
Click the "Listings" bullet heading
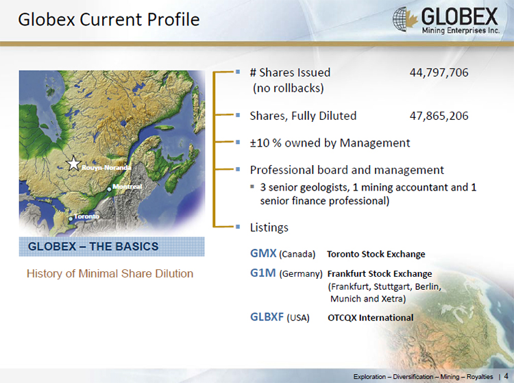(269, 227)
